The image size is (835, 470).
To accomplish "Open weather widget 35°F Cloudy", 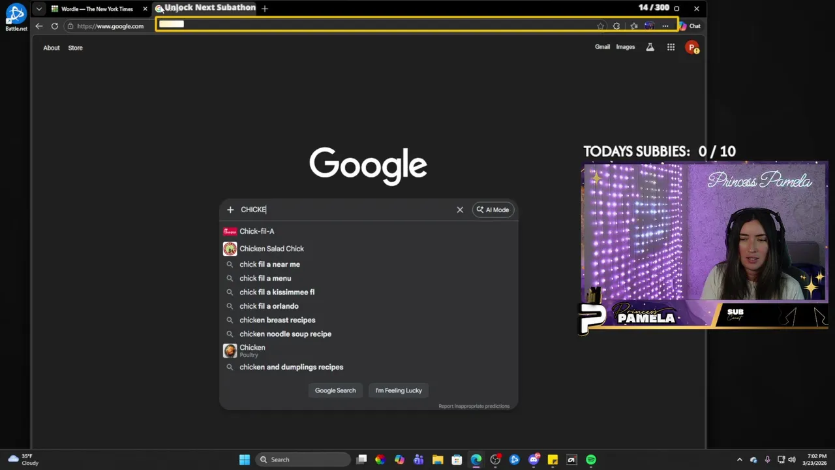I will (23, 460).
